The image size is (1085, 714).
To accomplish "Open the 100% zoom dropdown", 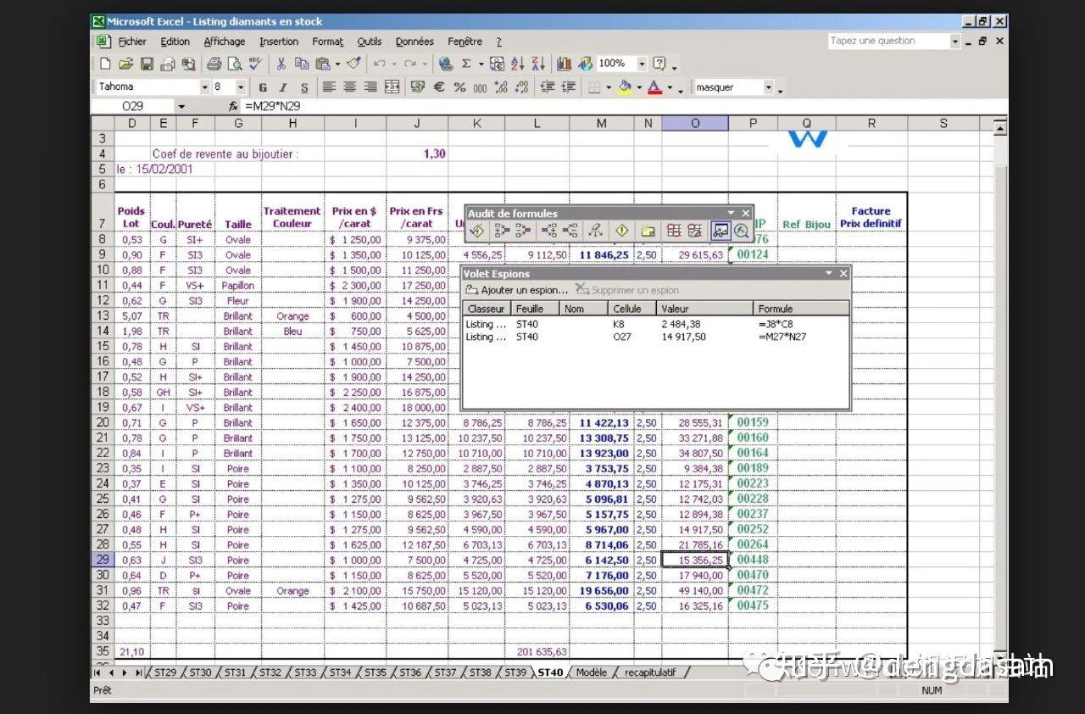I will click(642, 64).
